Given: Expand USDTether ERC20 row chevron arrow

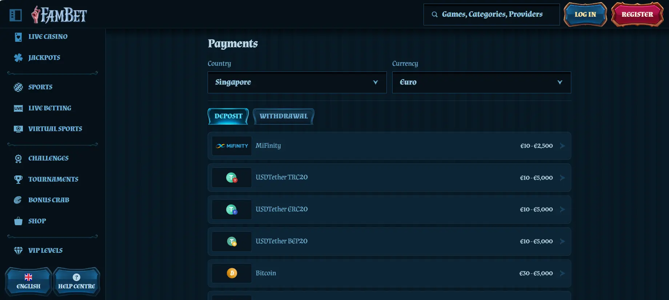Looking at the screenshot, I should (x=562, y=210).
